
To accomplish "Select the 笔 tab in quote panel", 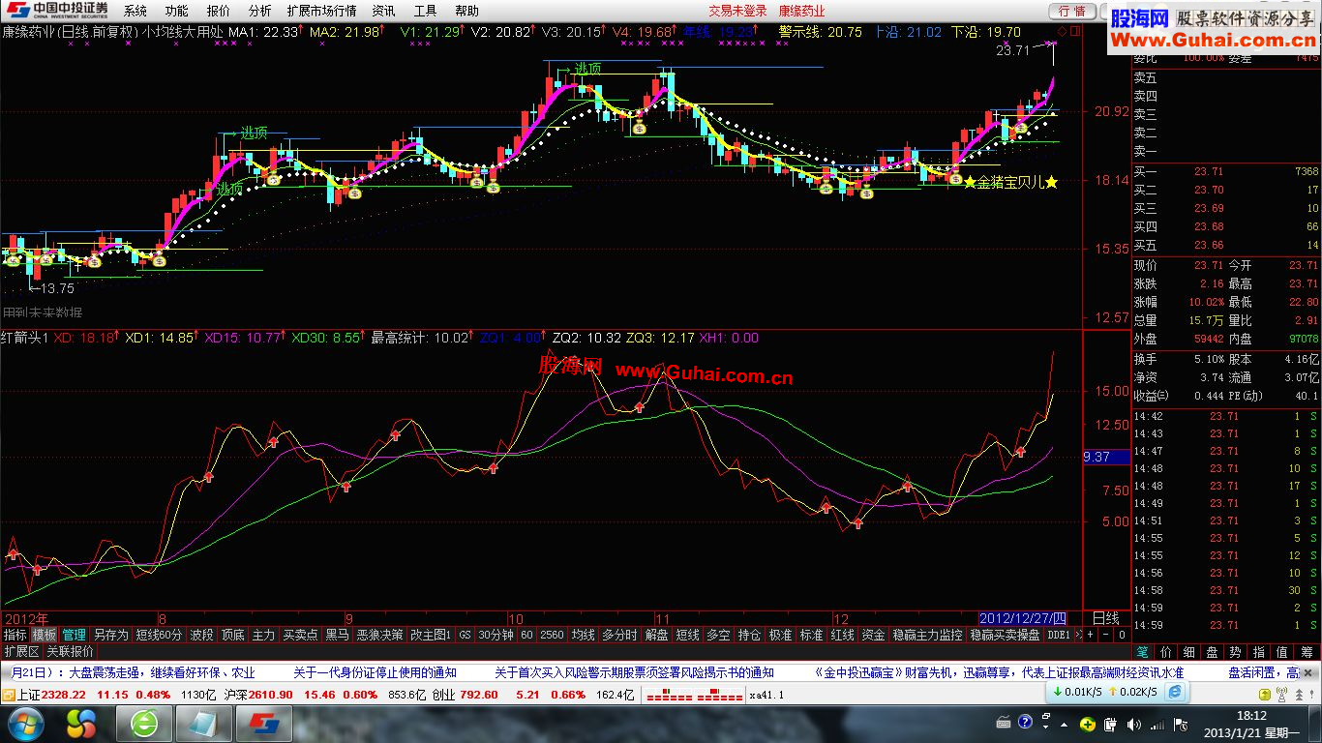I will click(x=1143, y=652).
